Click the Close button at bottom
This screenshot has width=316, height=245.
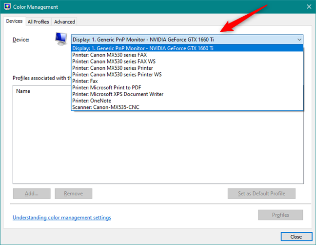[296, 237]
